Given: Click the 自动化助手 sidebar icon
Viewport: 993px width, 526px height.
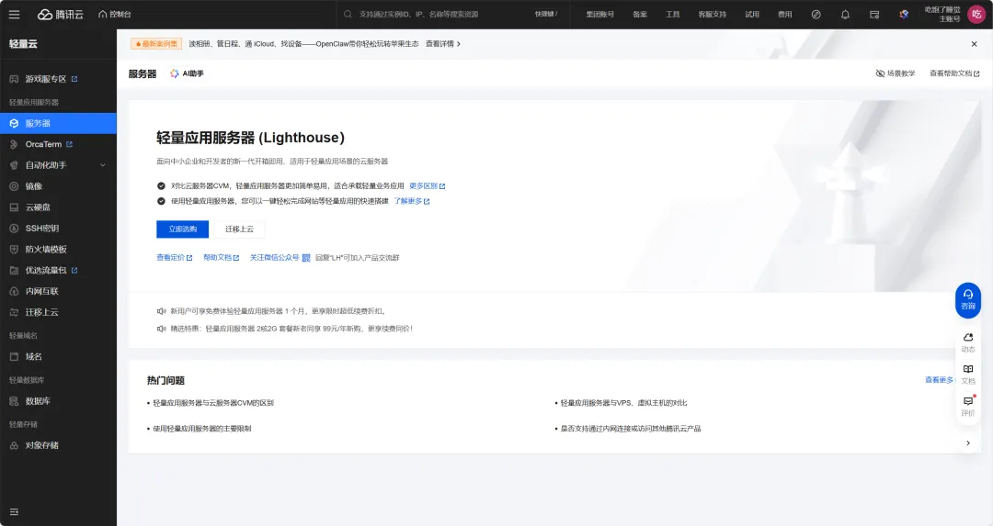Looking at the screenshot, I should pyautogui.click(x=14, y=165).
